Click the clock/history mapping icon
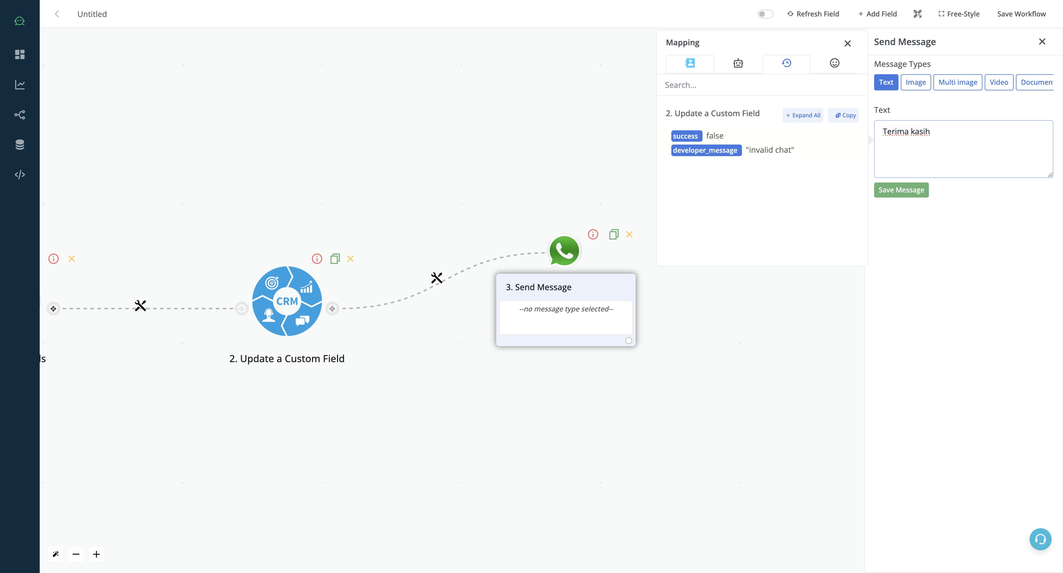This screenshot has width=1063, height=573. coord(786,63)
